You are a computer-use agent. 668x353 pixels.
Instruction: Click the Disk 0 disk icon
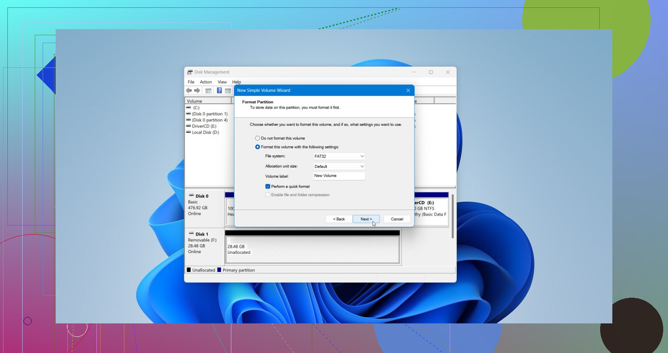pos(191,196)
